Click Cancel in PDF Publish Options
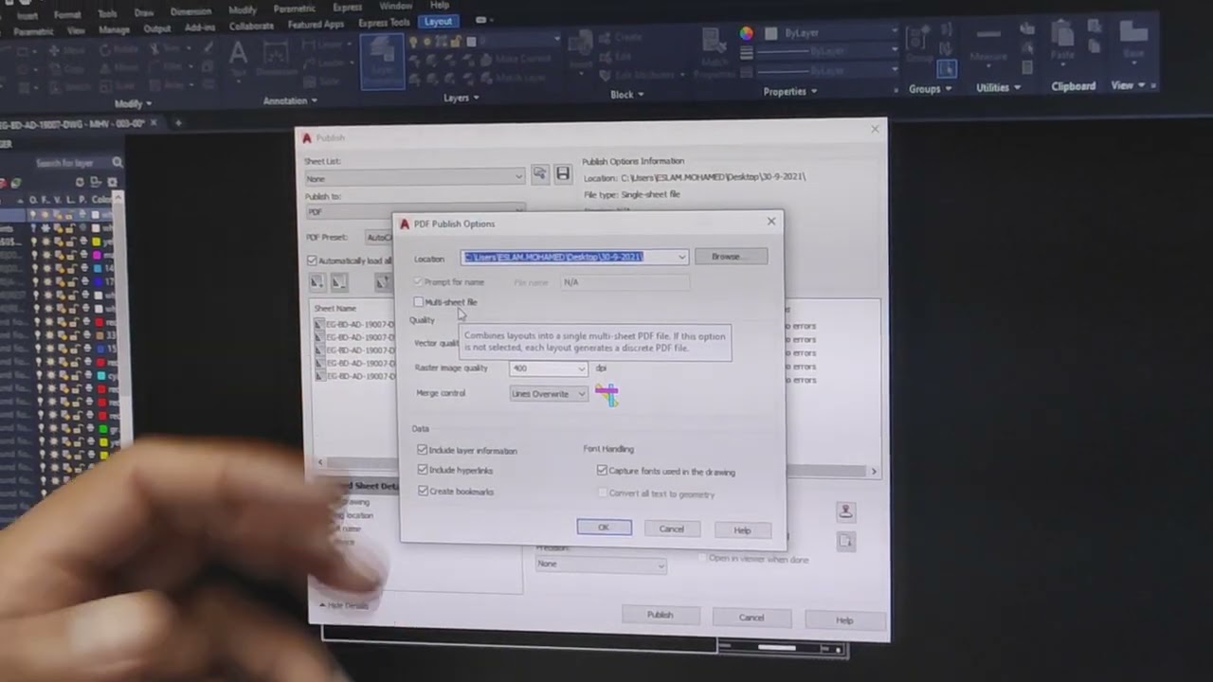This screenshot has width=1213, height=682. click(671, 529)
